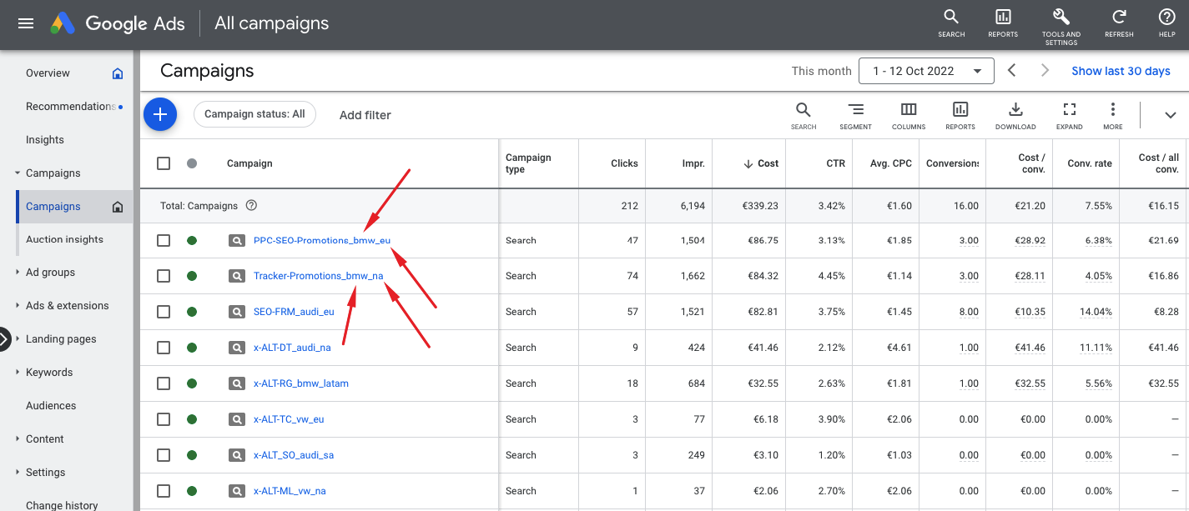This screenshot has height=511, width=1189.
Task: Open Reports from the top bar
Action: click(1003, 23)
